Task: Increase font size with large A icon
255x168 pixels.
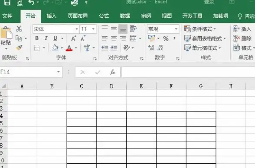Action: (x=74, y=38)
